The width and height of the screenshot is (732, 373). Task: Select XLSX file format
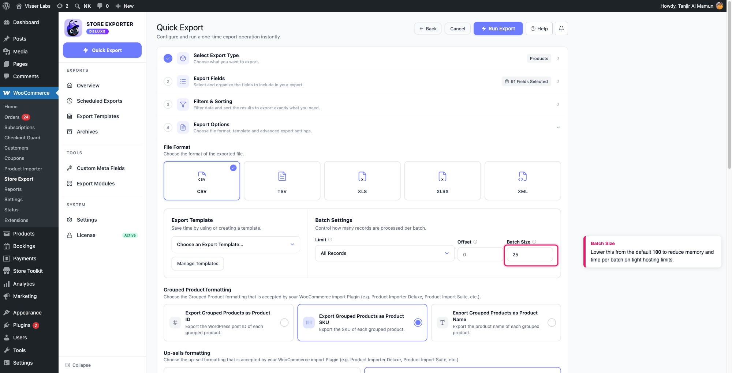[x=442, y=181]
